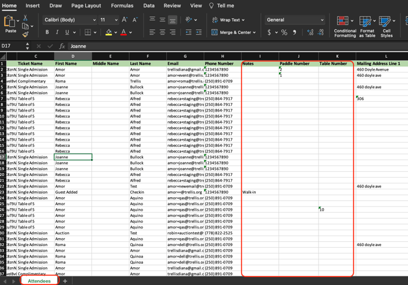The height and width of the screenshot is (285, 408).
Task: Switch to the Attendees sheet tab
Action: click(39, 281)
